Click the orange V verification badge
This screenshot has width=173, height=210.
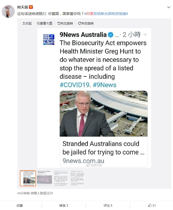[x=31, y=7]
